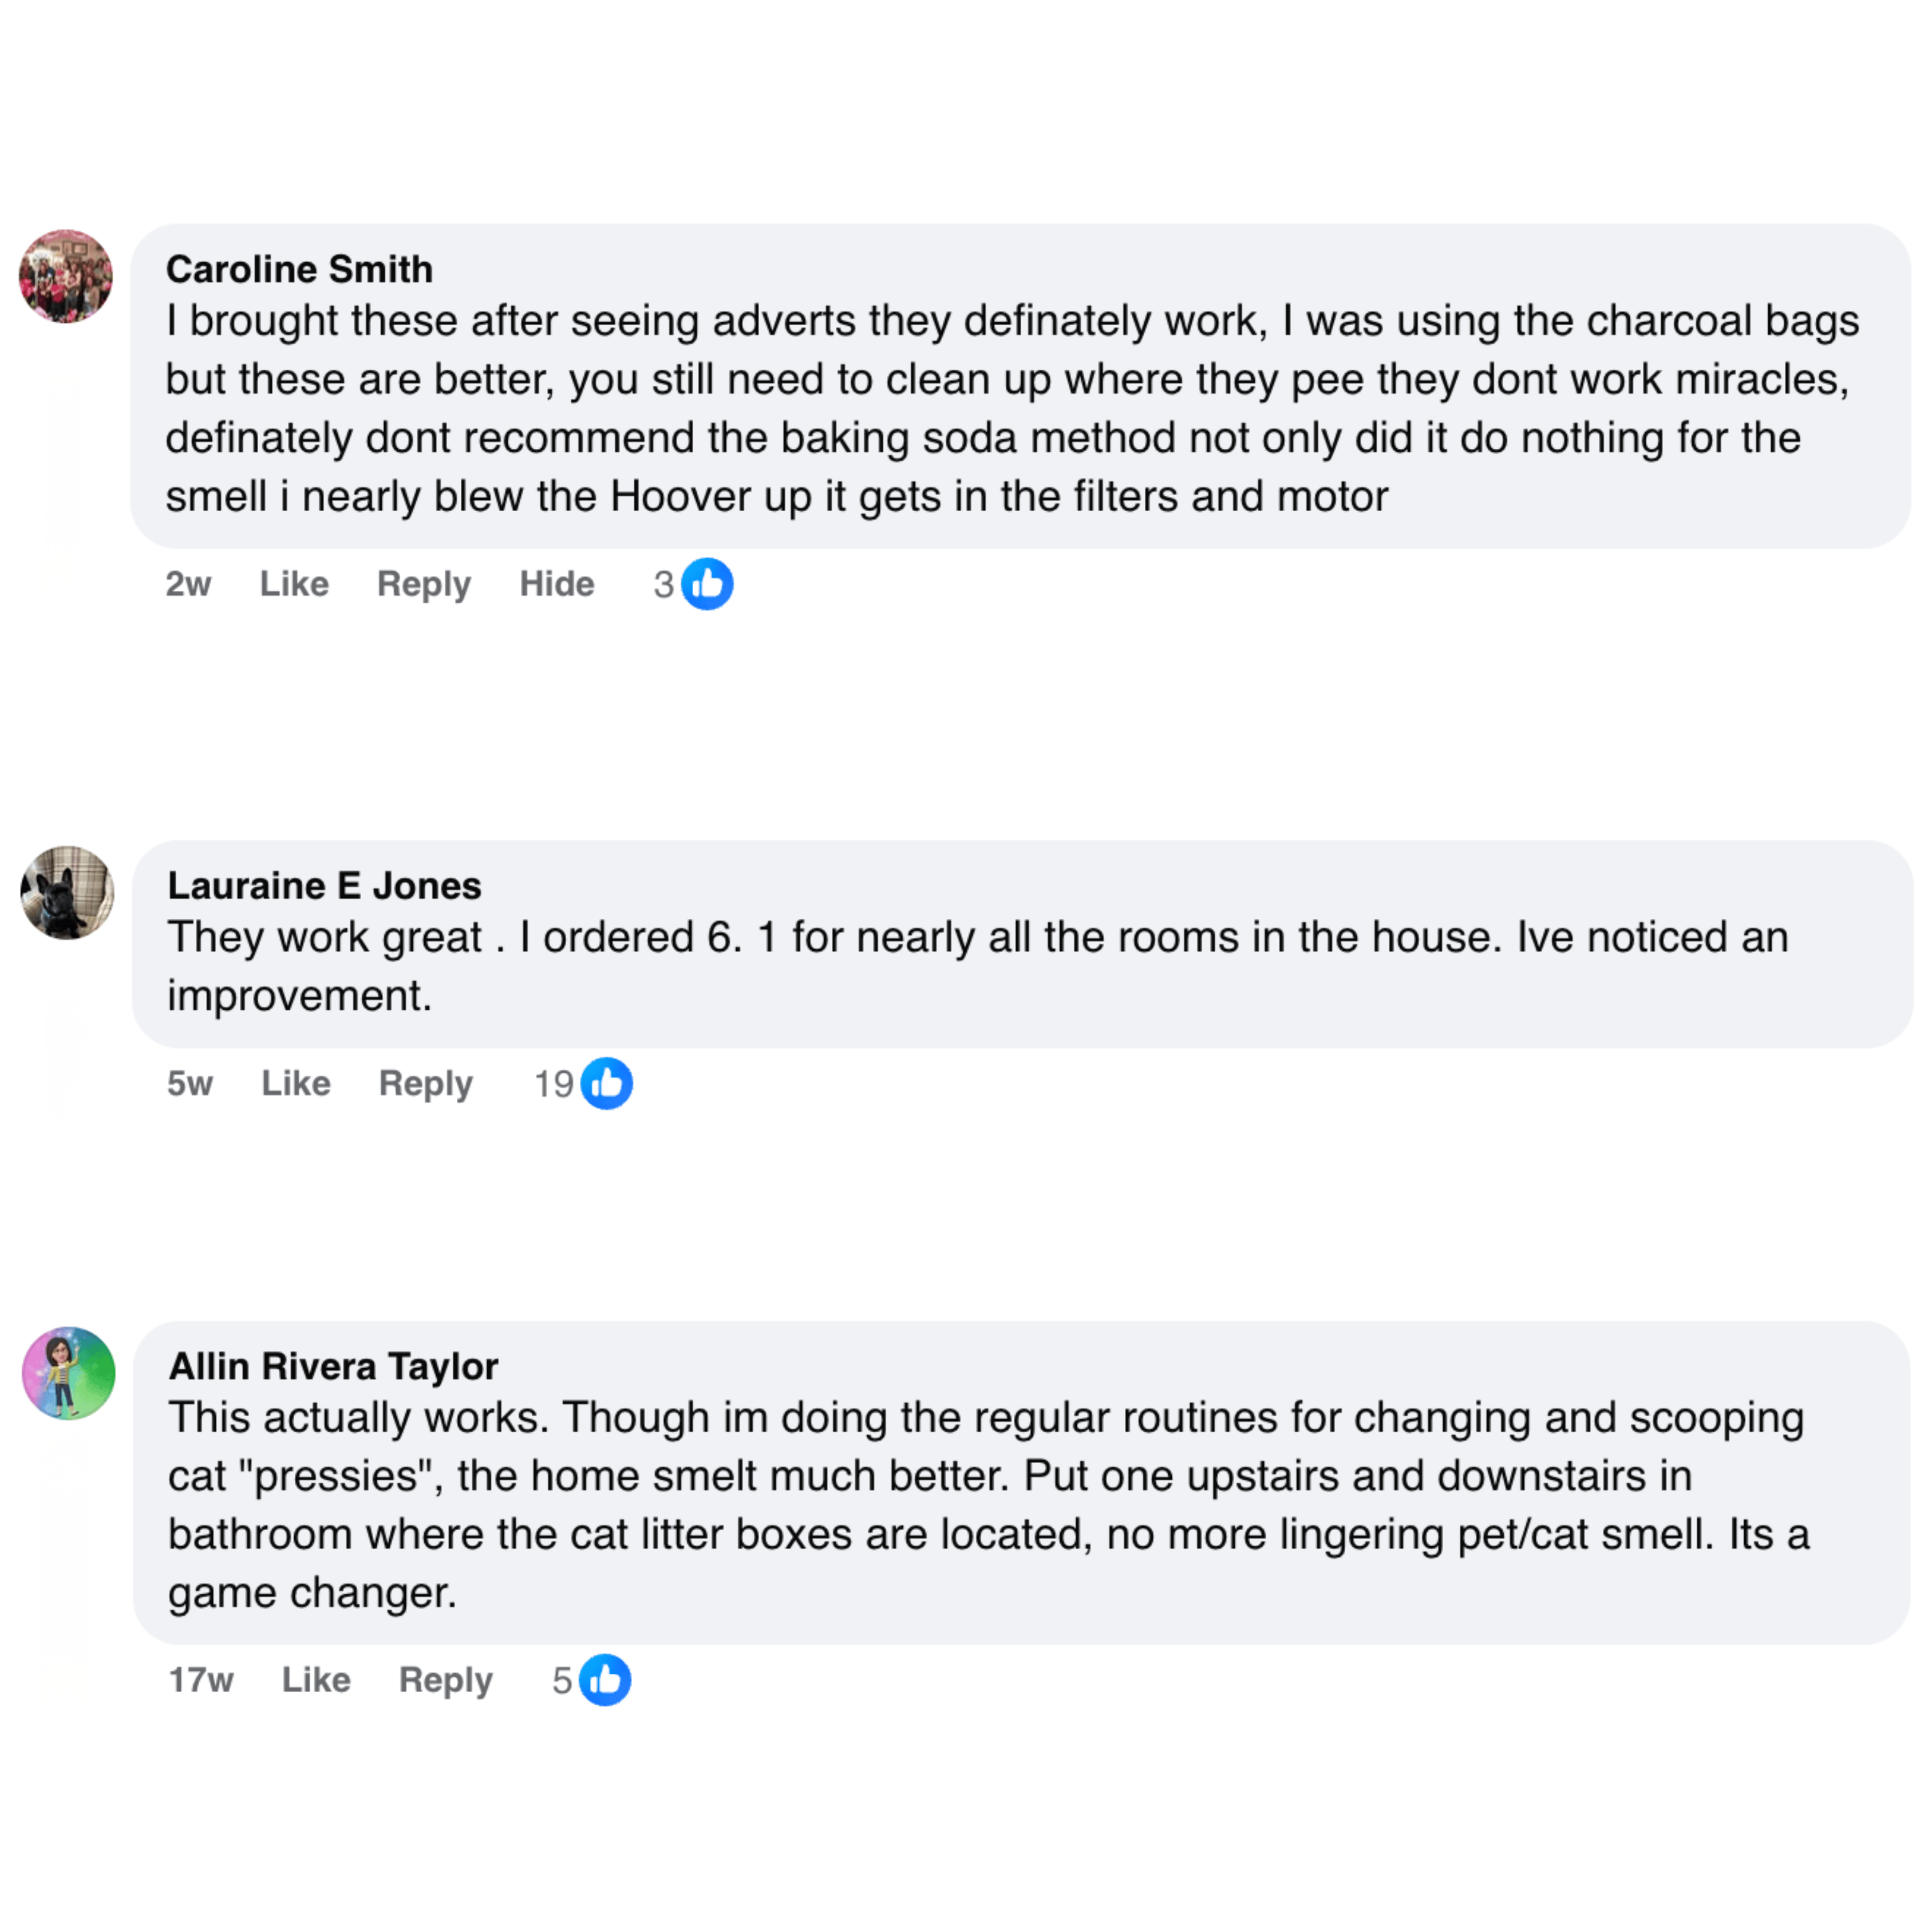The width and height of the screenshot is (1932, 1932).
Task: Open Caroline Smith's profile name link
Action: [299, 269]
